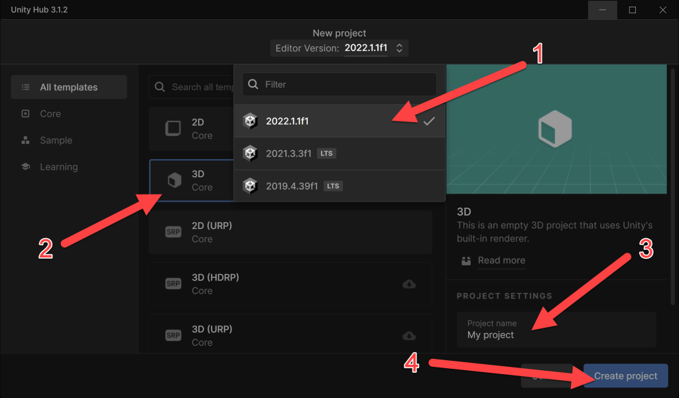Viewport: 679px width, 398px height.
Task: Close the Unity Hub window
Action: tap(662, 9)
